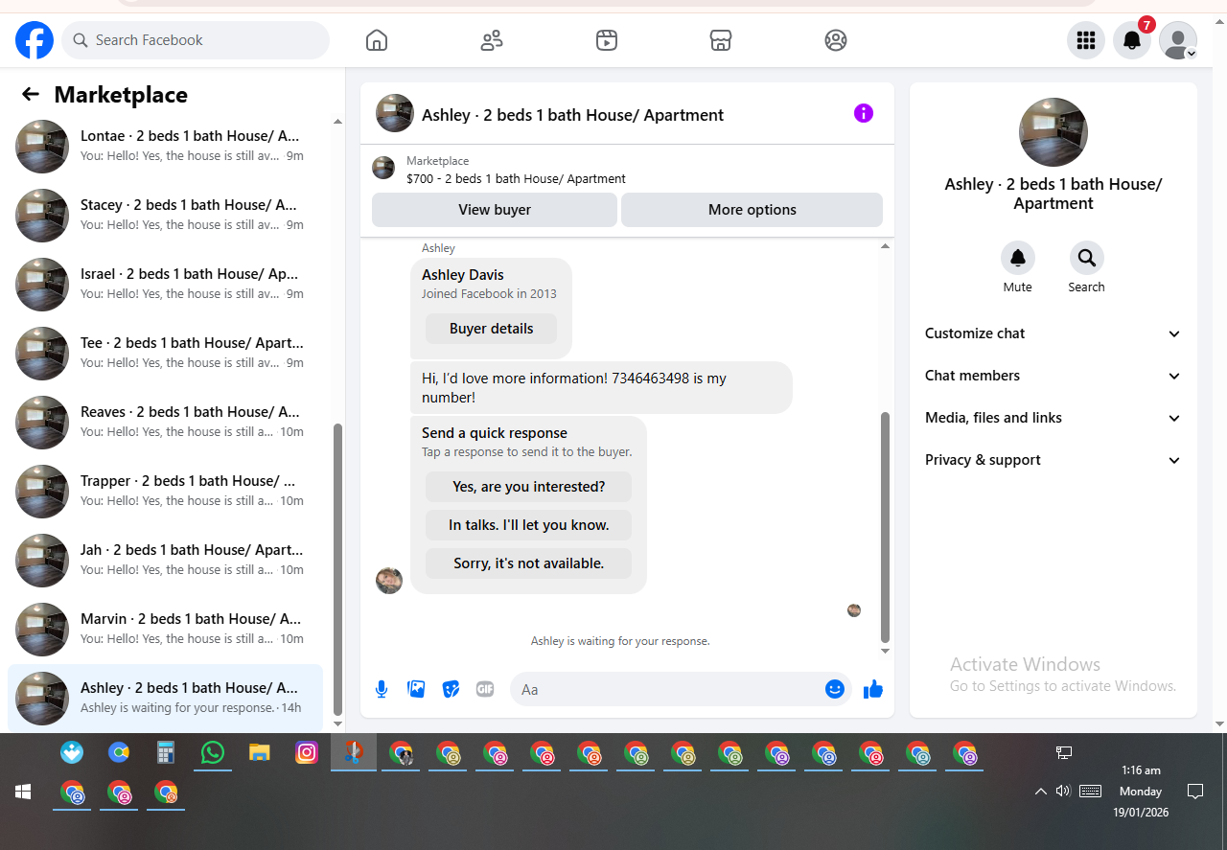Viewport: 1227px width, 850px height.
Task: Open the Lontae conversation
Action: [x=165, y=147]
